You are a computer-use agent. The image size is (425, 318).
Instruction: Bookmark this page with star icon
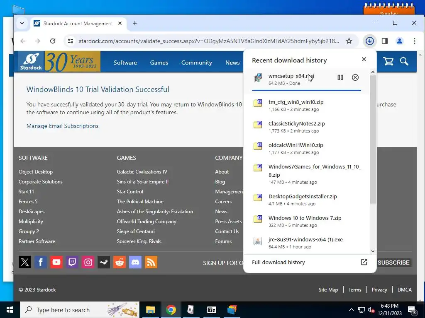349,41
